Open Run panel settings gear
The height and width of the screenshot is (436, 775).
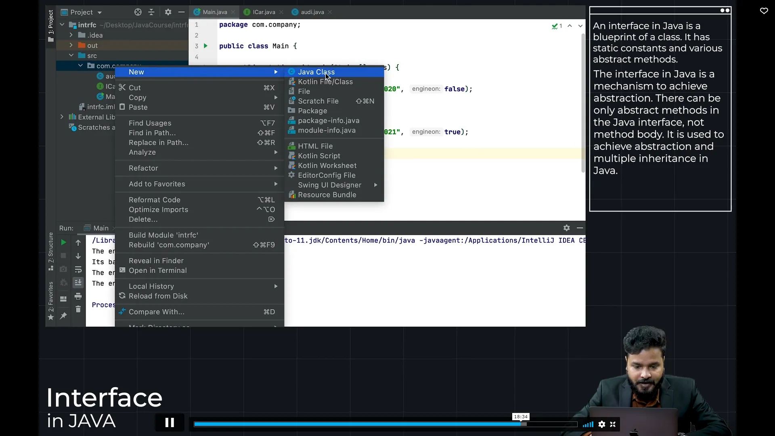[x=567, y=228]
